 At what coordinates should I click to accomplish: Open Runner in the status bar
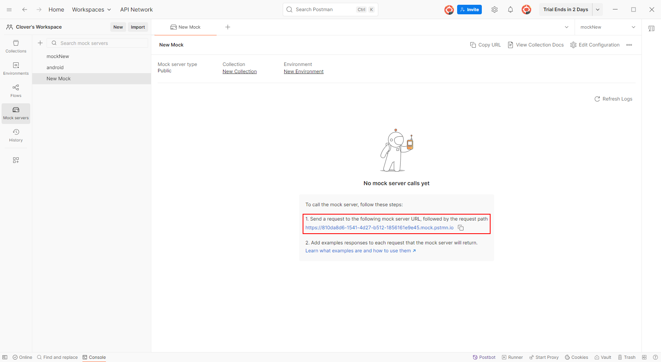click(x=512, y=357)
